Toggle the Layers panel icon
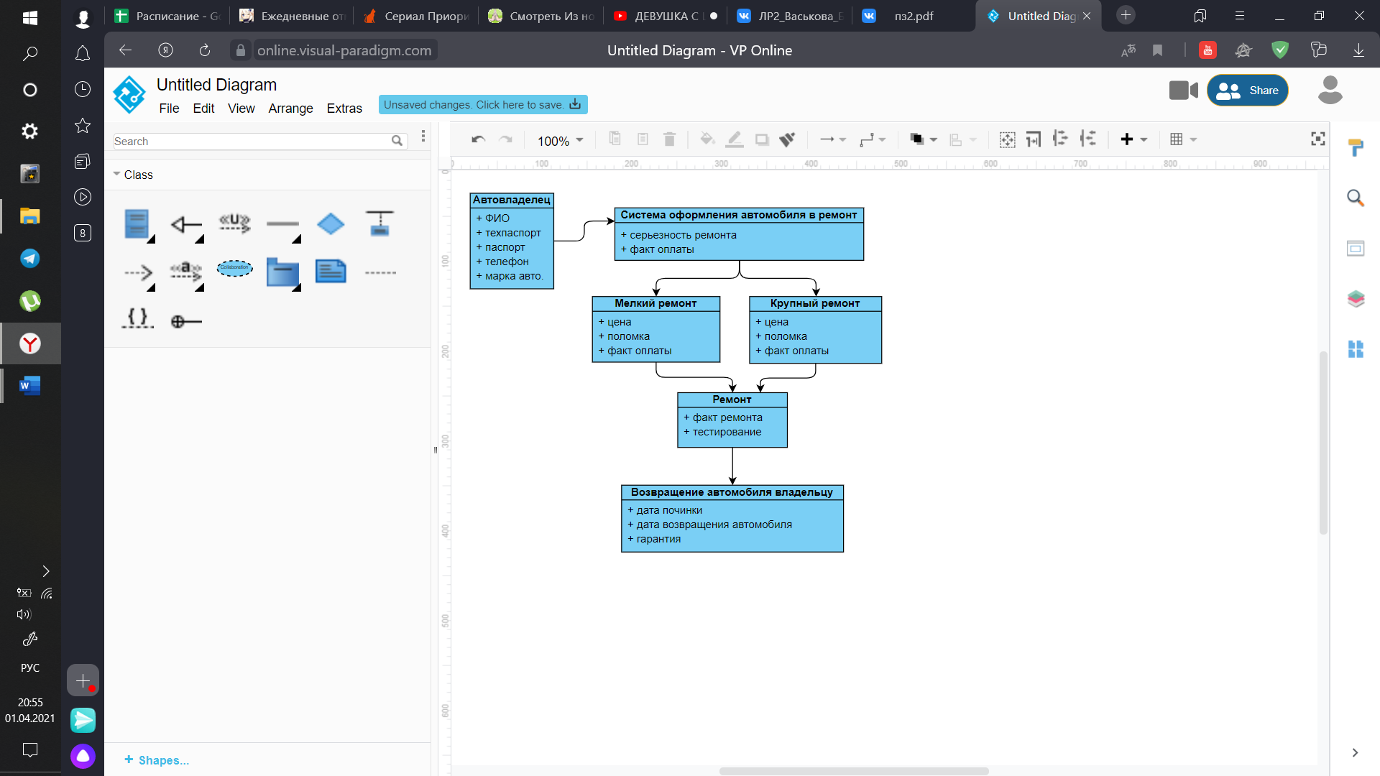The height and width of the screenshot is (776, 1380). 1356,298
